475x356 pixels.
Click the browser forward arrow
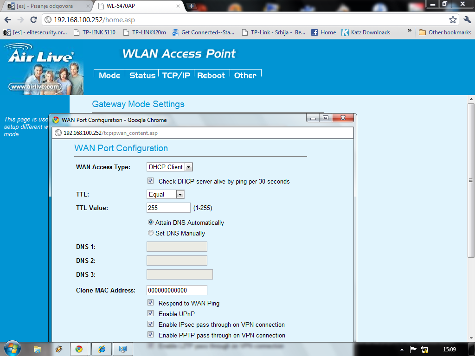coord(20,20)
